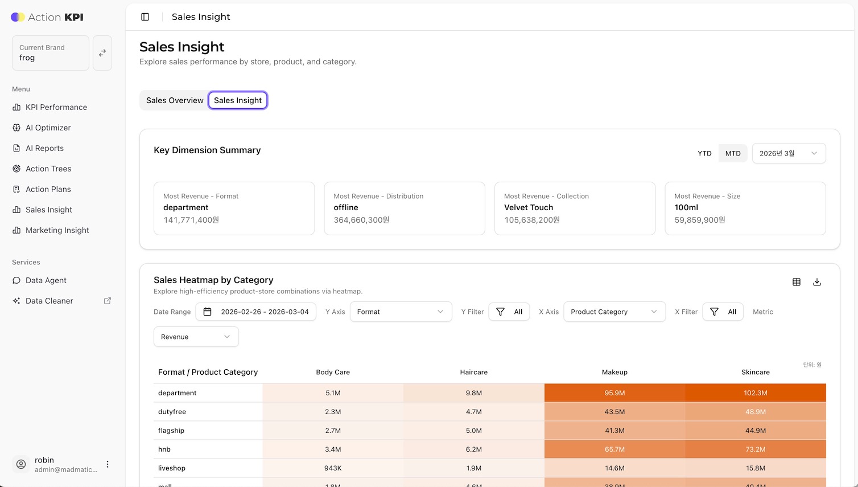Open the Revenue metric dropdown
858x487 pixels.
click(x=196, y=337)
